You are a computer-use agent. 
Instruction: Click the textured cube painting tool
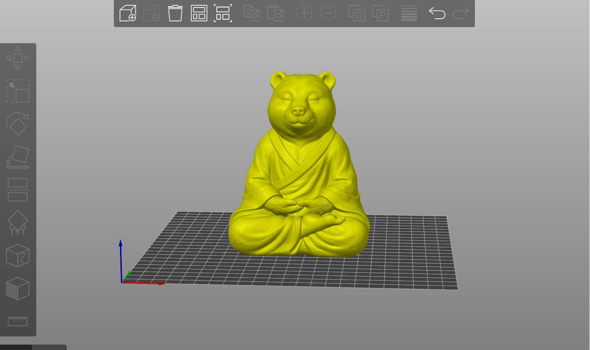(18, 288)
